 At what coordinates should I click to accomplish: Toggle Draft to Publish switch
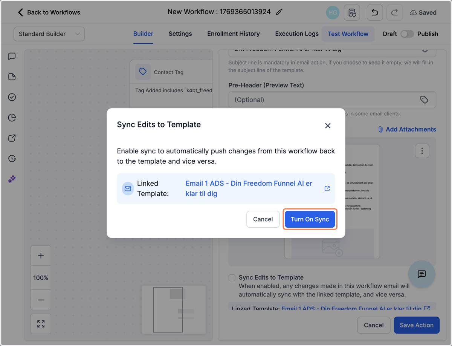pos(407,34)
